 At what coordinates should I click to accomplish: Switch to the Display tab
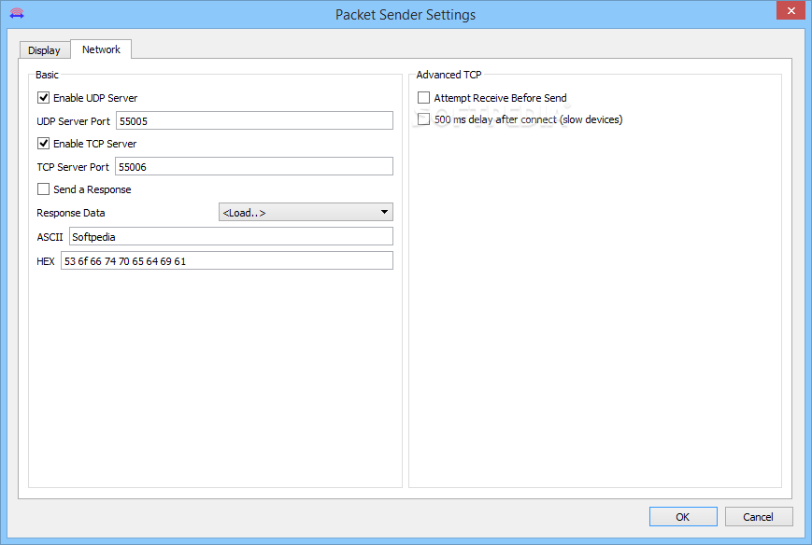tap(44, 50)
